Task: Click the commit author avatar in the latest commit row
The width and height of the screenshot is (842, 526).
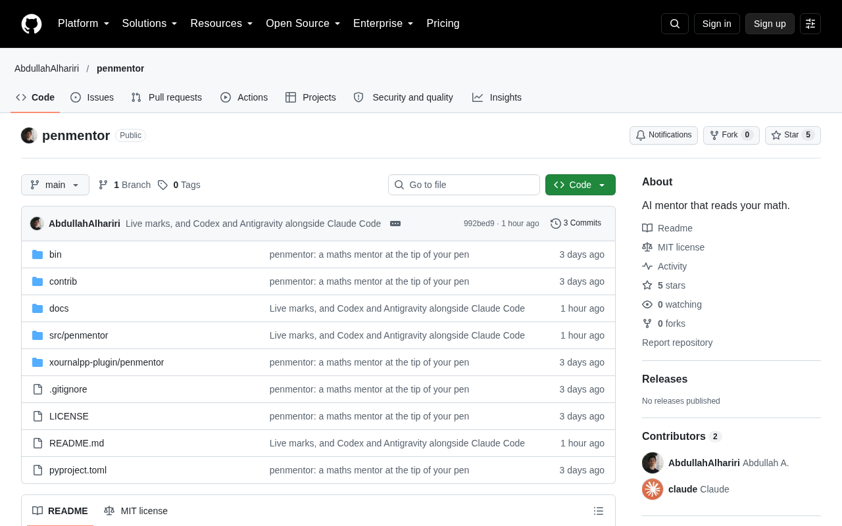Action: [37, 224]
